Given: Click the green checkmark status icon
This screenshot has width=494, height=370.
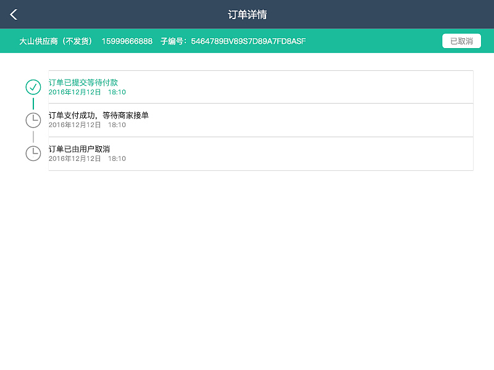Looking at the screenshot, I should [33, 87].
